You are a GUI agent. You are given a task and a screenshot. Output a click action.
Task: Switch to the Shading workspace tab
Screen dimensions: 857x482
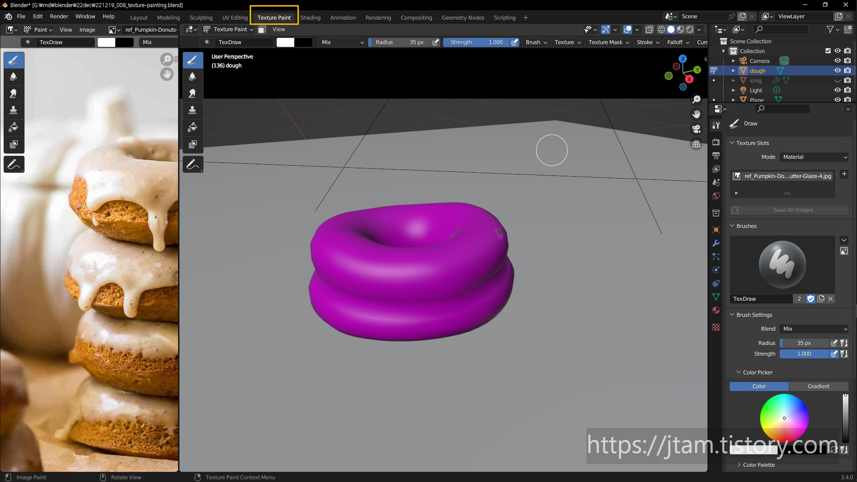tap(310, 17)
